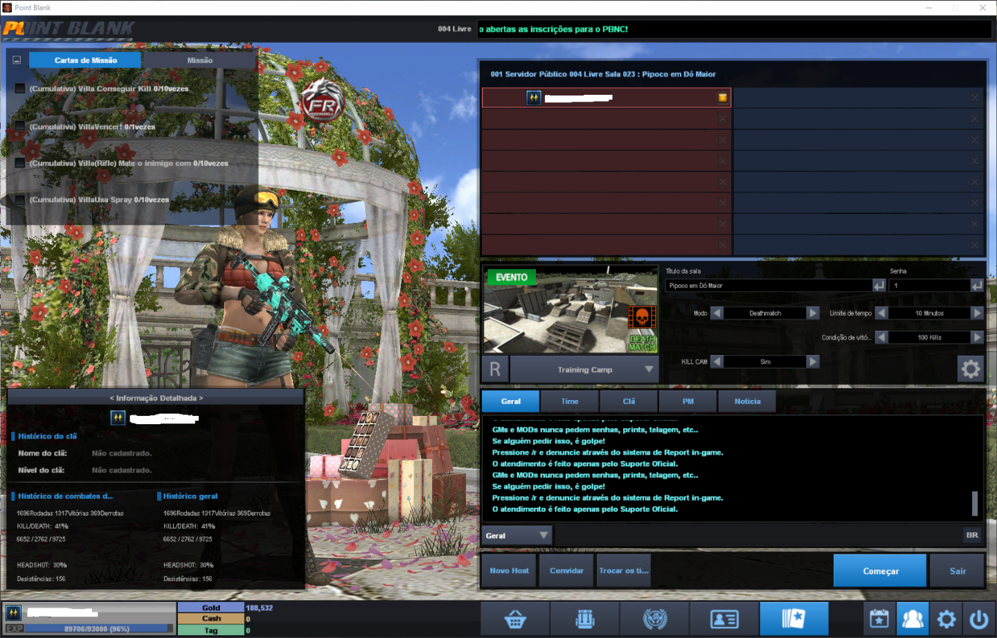This screenshot has height=638, width=997.
Task: Click the Novo Host button
Action: pos(509,571)
